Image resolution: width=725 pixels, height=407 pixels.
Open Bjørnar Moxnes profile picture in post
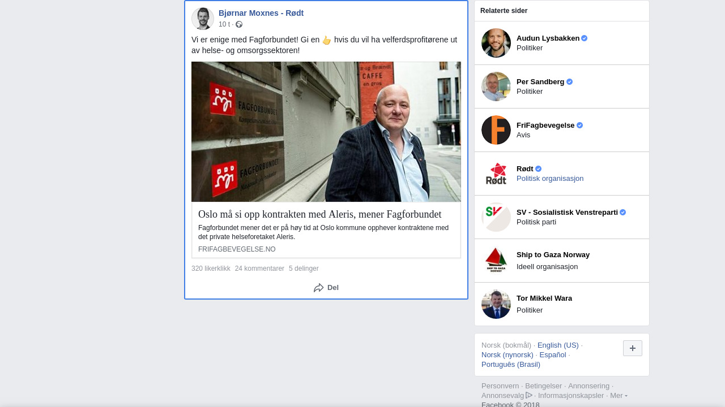tap(203, 19)
